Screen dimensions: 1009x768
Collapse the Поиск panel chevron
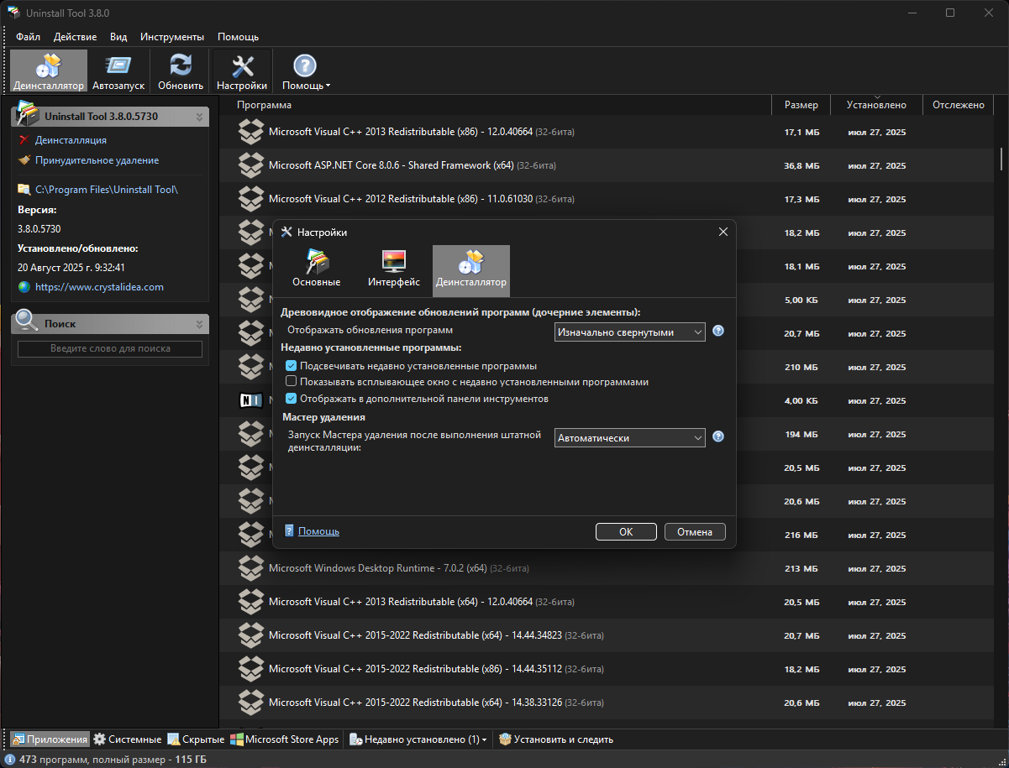[x=199, y=324]
